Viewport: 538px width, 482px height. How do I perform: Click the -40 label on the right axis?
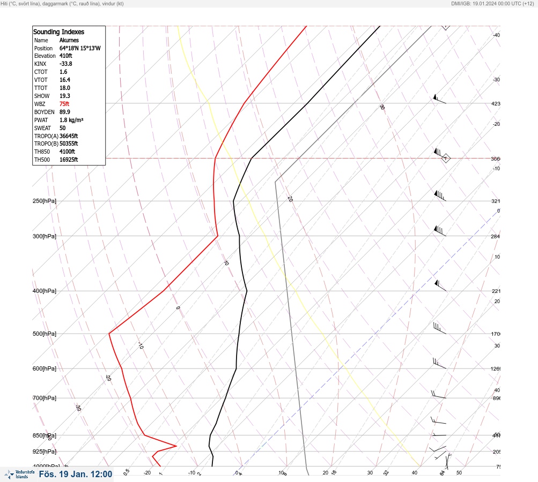[496, 35]
